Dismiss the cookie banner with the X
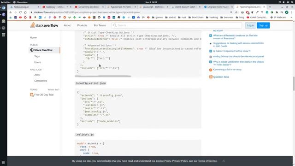The image size is (295, 166). tap(223, 161)
